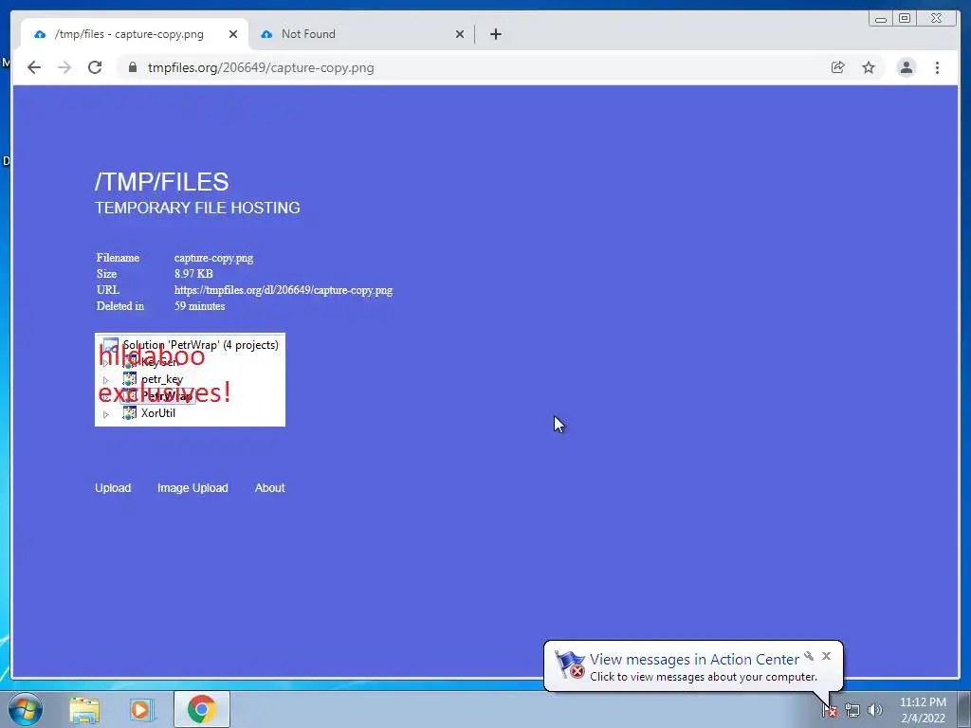
Task: Focus the address bar URL
Action: click(261, 67)
